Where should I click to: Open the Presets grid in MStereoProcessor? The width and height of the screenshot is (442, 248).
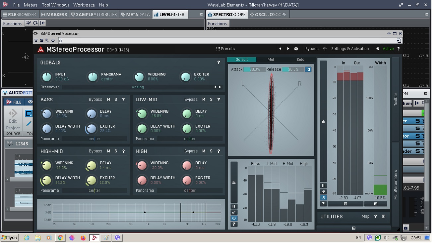click(225, 49)
